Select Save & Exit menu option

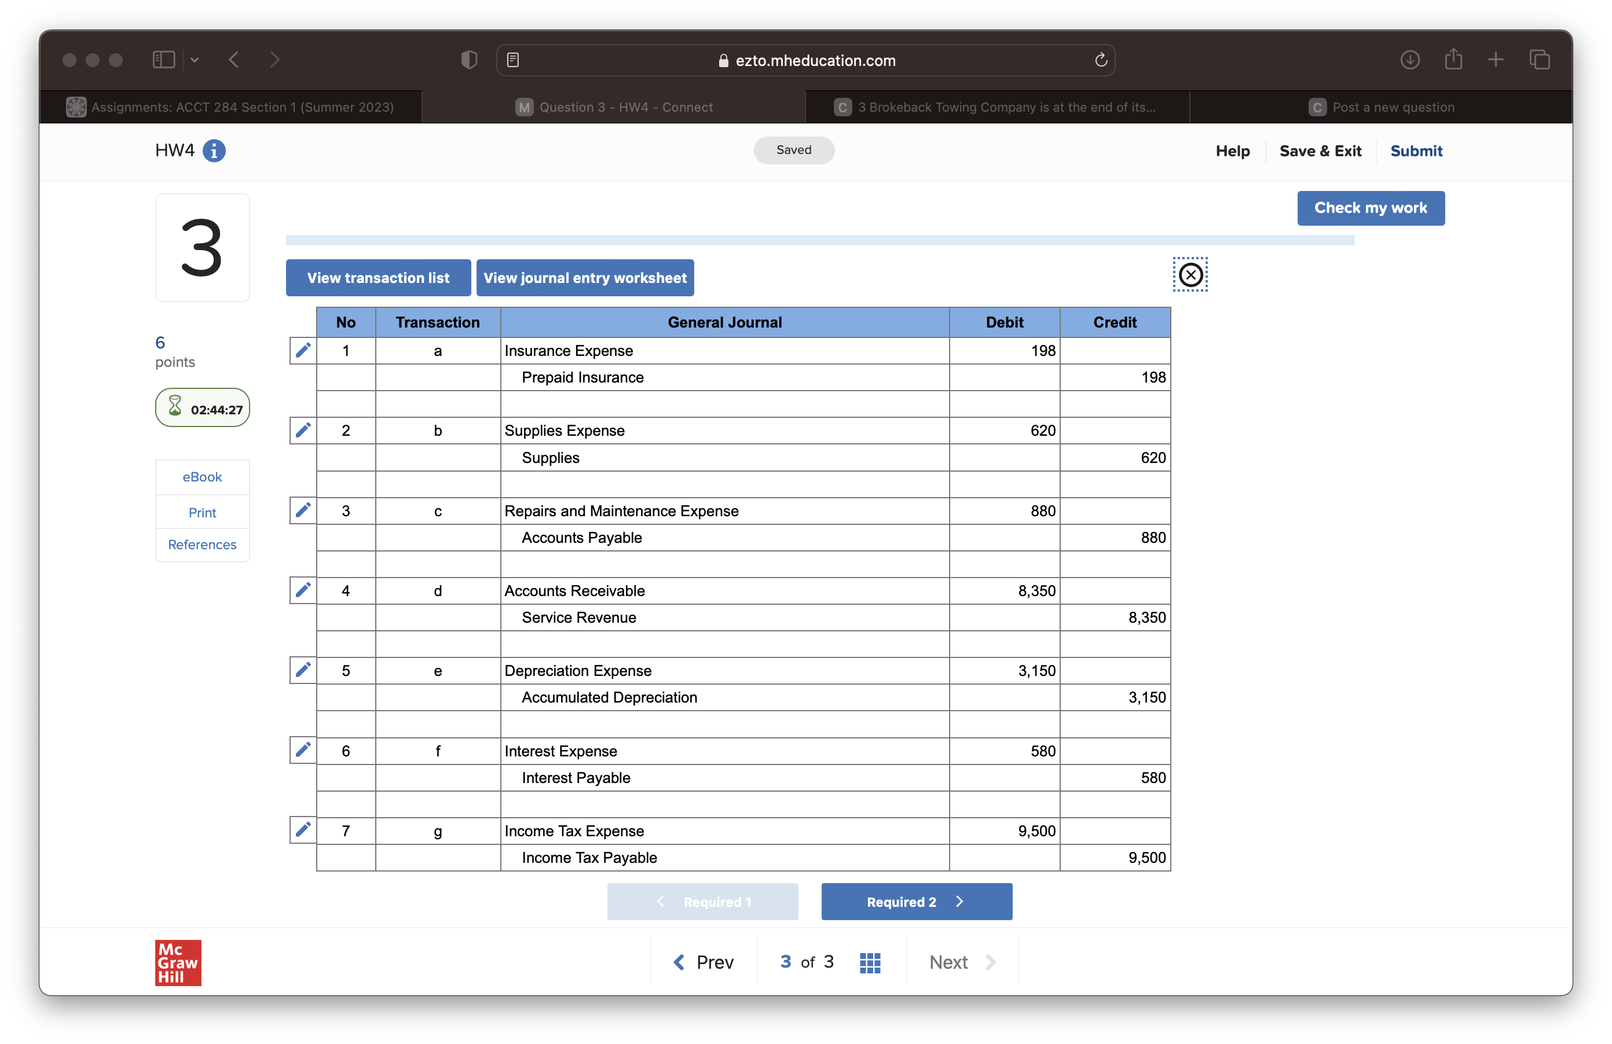tap(1320, 150)
